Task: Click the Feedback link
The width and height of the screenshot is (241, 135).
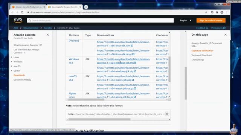Action: [202, 28]
